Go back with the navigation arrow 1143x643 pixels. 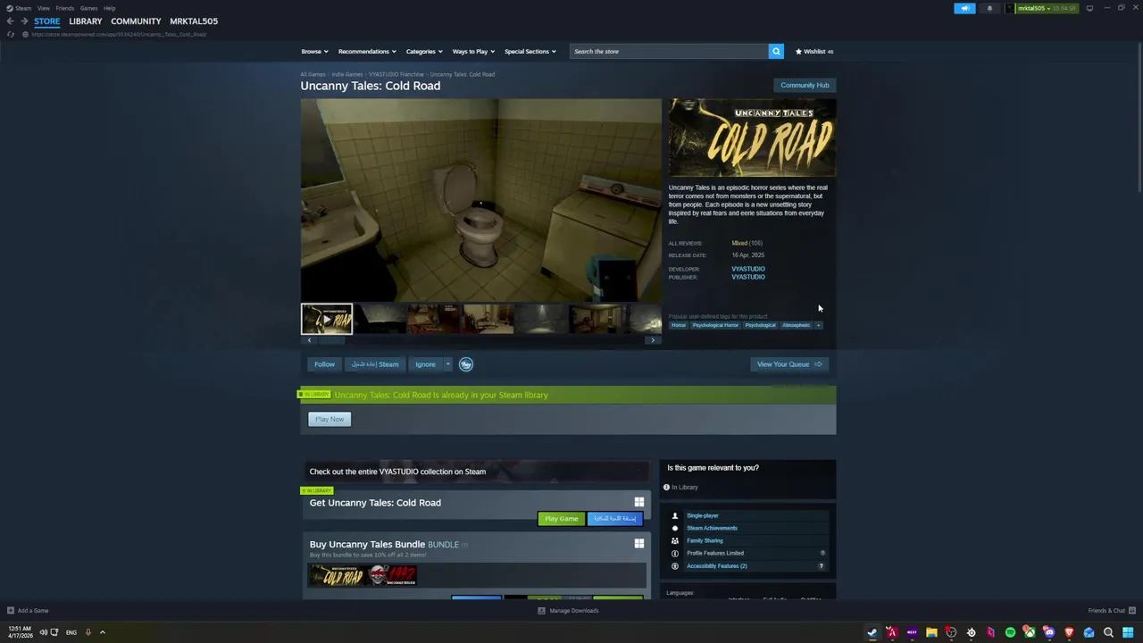[10, 21]
